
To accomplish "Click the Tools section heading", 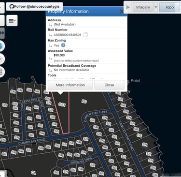I will tap(52, 75).
